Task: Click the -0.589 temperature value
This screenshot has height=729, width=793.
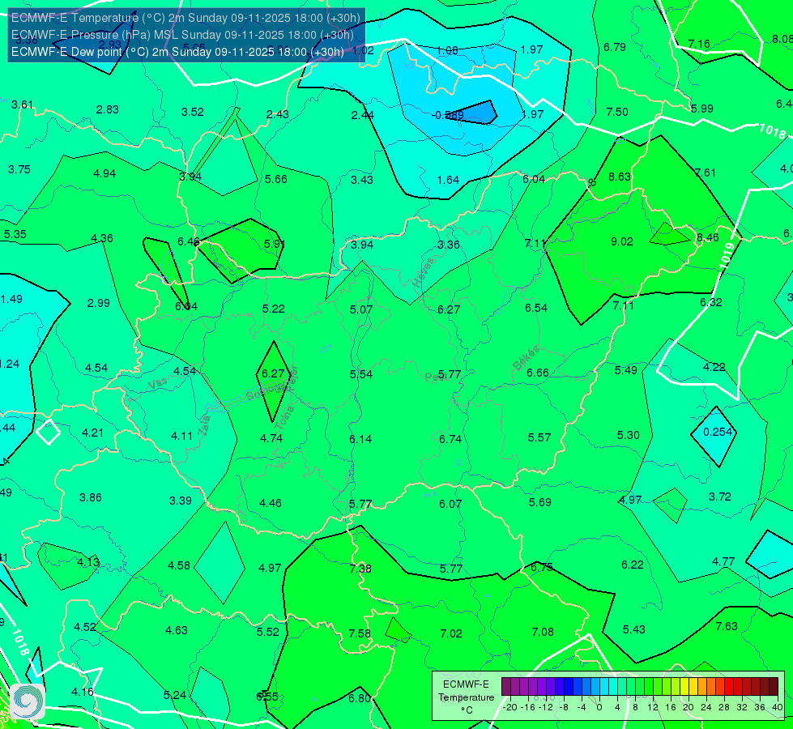Action: pyautogui.click(x=448, y=115)
